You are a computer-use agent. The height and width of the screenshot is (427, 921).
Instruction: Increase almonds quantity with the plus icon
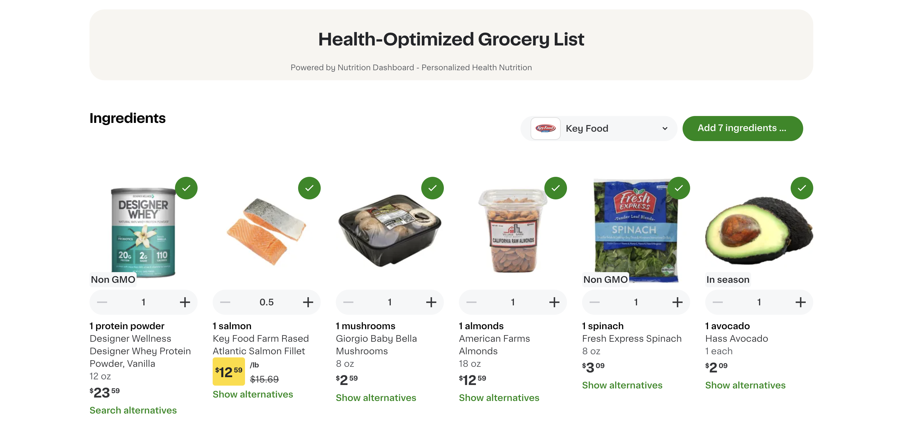[554, 302]
